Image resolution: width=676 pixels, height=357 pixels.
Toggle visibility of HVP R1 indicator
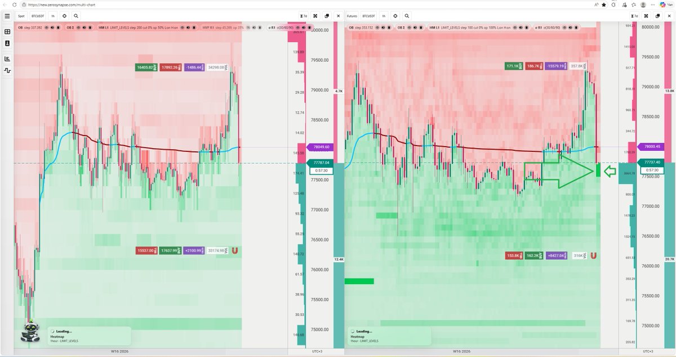coord(248,27)
